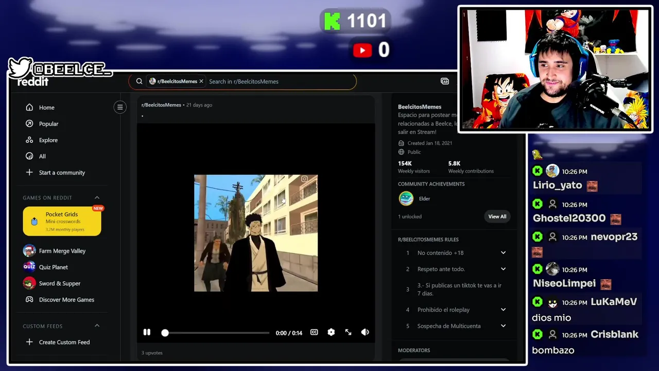Click NiseoLimpei chat avatar
The height and width of the screenshot is (371, 659).
[x=552, y=269]
